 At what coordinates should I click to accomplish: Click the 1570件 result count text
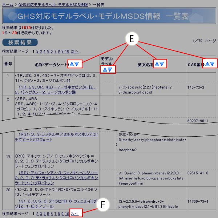pos(28,28)
